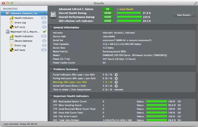Click the '179 Used Reserved Block Count Total' label
Viewport: 198px width, 127px height.
pos(74,109)
